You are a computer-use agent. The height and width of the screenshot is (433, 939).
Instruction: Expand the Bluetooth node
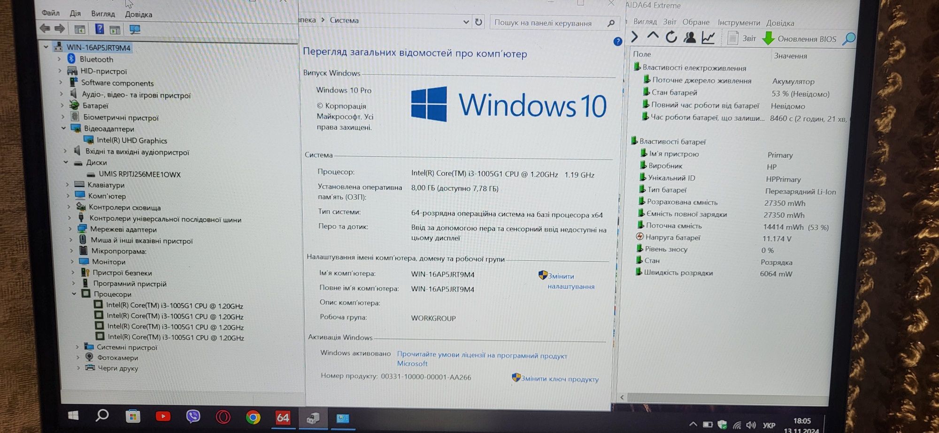click(x=59, y=59)
